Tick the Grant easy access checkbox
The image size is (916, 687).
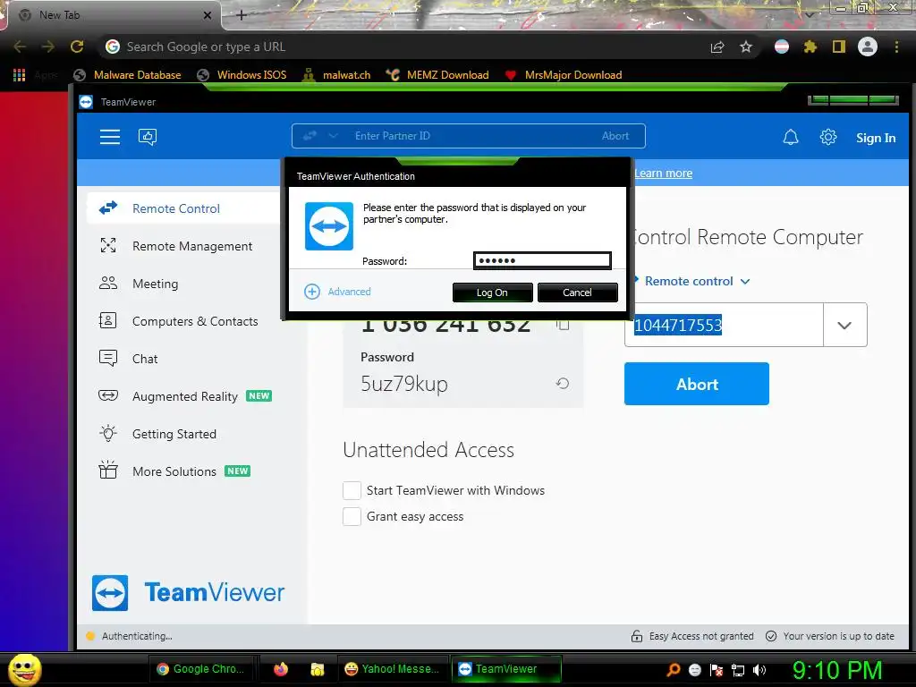[x=352, y=516]
